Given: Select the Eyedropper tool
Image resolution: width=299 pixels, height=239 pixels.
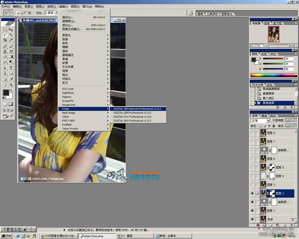Looking at the screenshot, I should click(11, 80).
